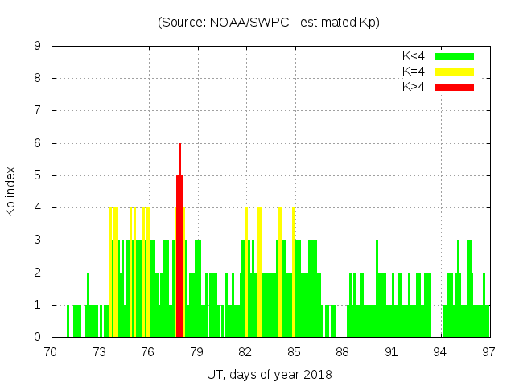Click the yellow K=4 legend swatch
This screenshot has width=515, height=386.
[455, 72]
